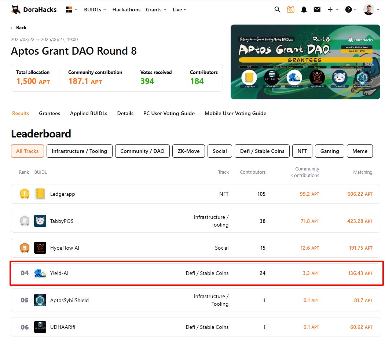Filter by Social track
385x338 pixels.
[x=220, y=151]
